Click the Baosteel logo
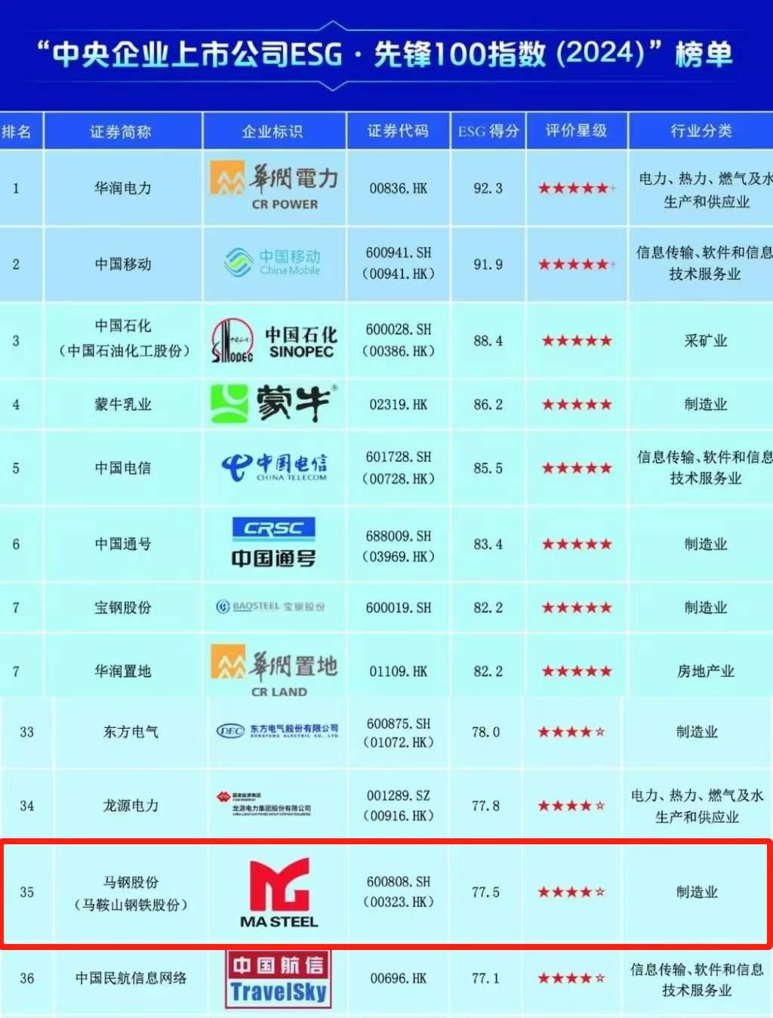The image size is (773, 1018). [271, 606]
